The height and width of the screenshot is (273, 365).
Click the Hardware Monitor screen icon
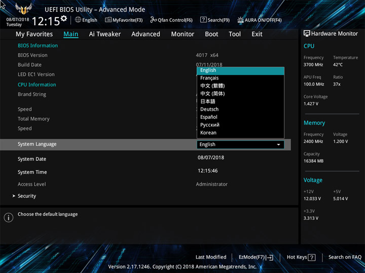tap(307, 34)
